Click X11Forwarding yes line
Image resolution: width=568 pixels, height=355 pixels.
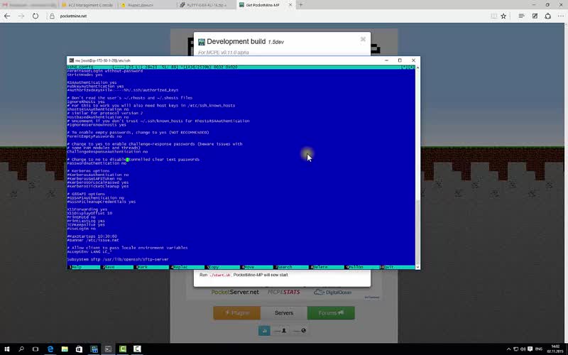pyautogui.click(x=87, y=209)
